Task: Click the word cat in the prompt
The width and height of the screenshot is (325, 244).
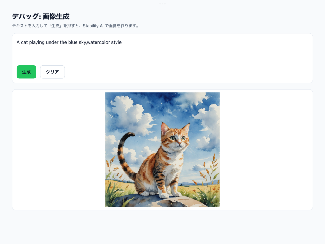Action: pyautogui.click(x=24, y=42)
